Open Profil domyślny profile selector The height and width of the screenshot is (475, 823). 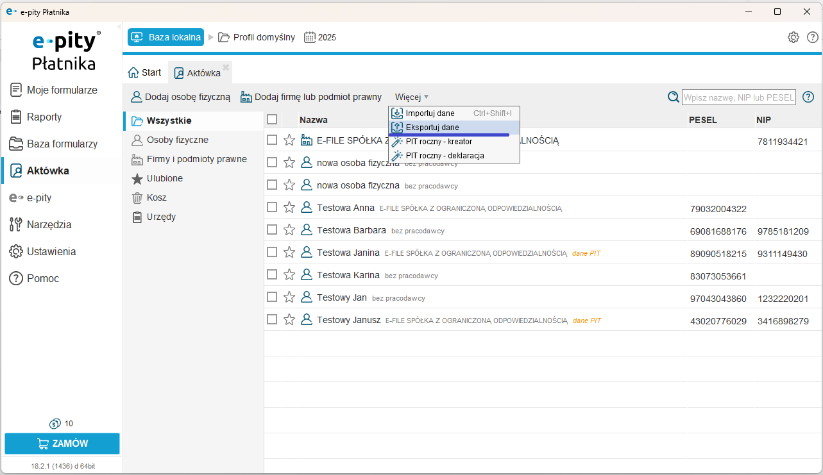coord(257,37)
